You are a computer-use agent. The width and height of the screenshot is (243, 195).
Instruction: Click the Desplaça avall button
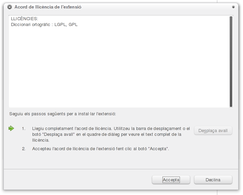click(213, 131)
